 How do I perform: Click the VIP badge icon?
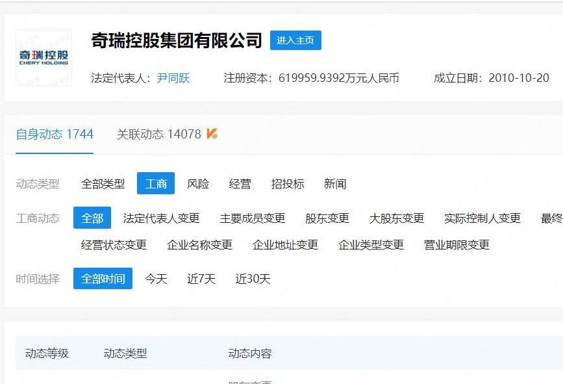(x=212, y=134)
